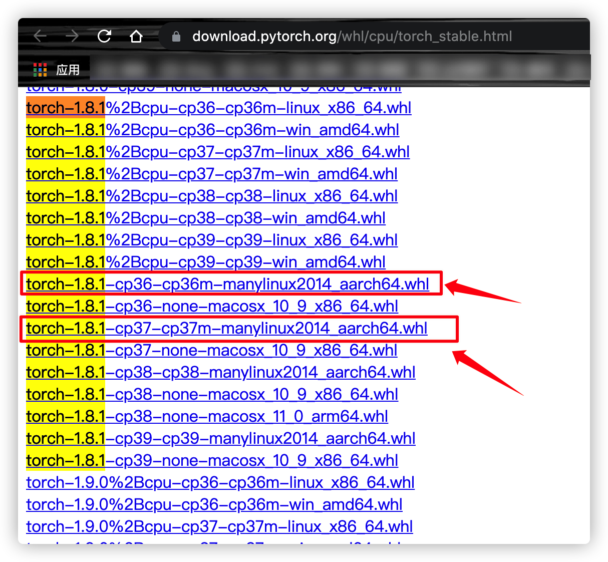608x562 pixels.
Task: Reload the page with the refresh icon
Action: point(104,36)
